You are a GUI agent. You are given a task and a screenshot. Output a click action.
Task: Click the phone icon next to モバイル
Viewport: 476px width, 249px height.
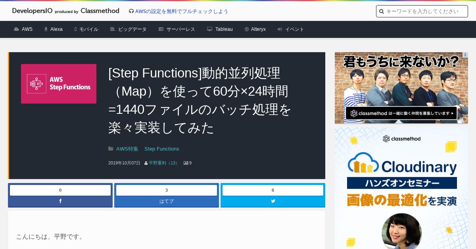pos(75,29)
